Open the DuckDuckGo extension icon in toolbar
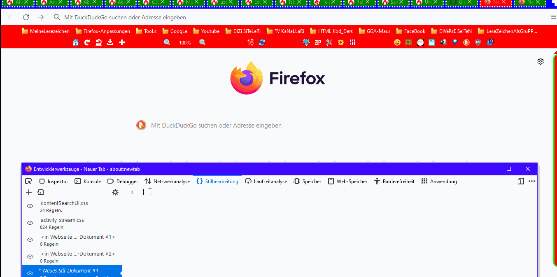557x277 pixels. (x=466, y=42)
